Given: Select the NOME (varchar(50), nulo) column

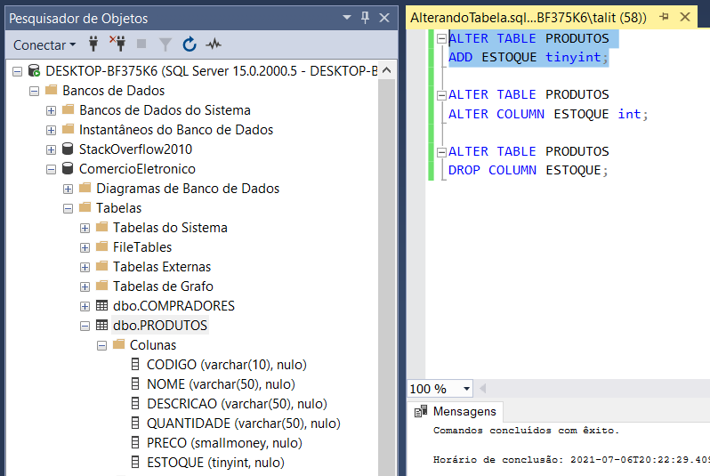Looking at the screenshot, I should (221, 384).
